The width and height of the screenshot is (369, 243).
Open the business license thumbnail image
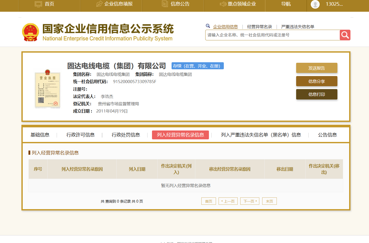click(48, 89)
